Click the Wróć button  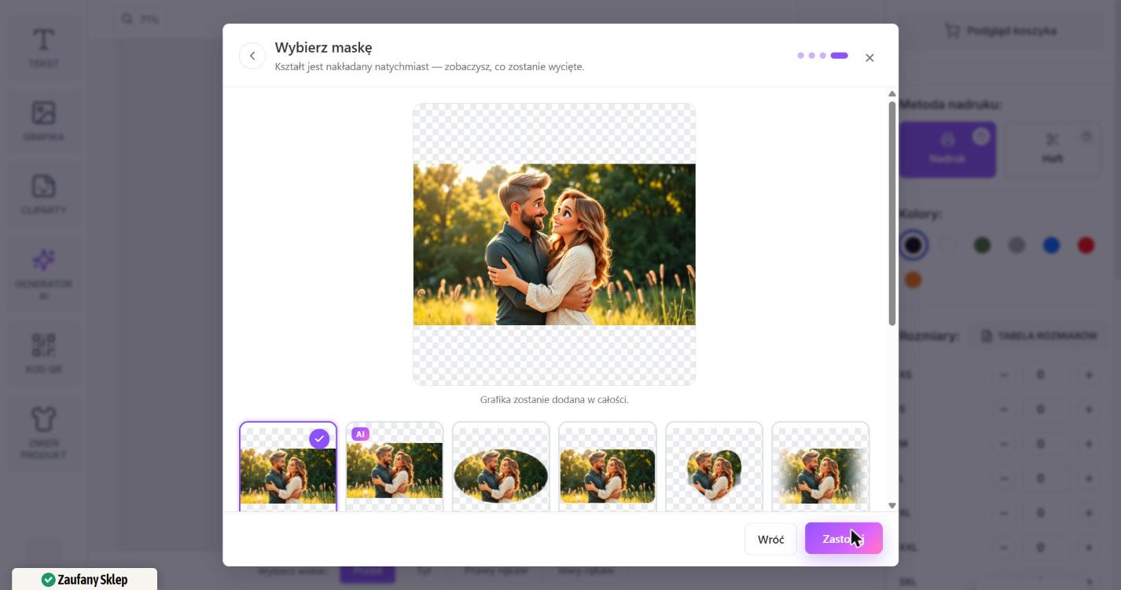[x=770, y=539]
